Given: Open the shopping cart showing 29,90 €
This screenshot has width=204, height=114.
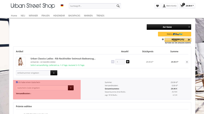Looking at the screenshot, I should click(x=187, y=6).
